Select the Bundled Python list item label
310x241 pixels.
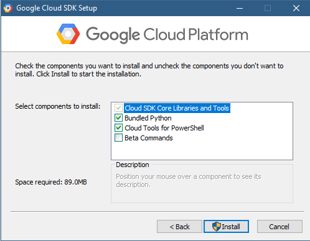pyautogui.click(x=148, y=118)
